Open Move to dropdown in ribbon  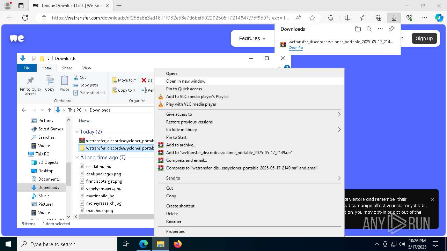124,80
